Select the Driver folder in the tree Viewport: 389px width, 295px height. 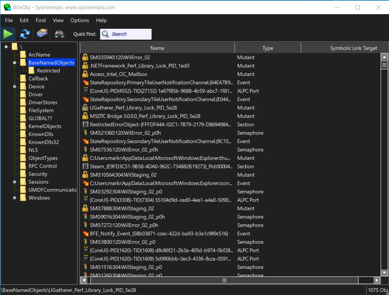point(36,94)
